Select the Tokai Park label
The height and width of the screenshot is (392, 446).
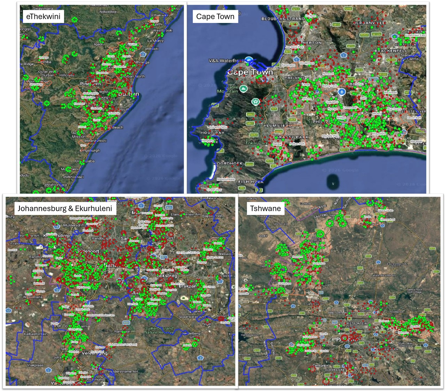(x=256, y=143)
